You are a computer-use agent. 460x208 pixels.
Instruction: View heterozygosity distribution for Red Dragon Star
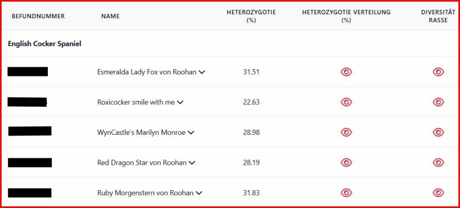pyautogui.click(x=346, y=162)
